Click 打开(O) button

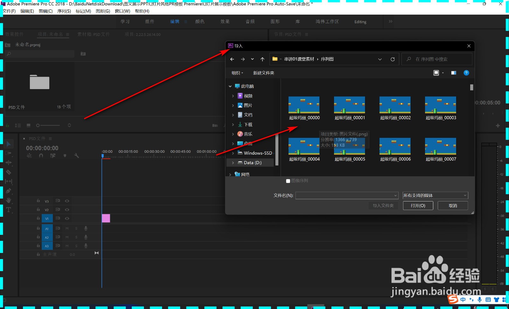click(418, 206)
